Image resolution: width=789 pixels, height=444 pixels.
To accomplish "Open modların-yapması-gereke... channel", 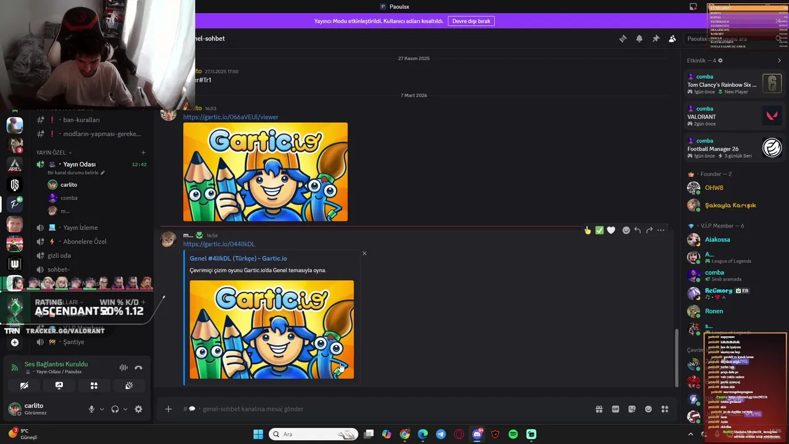I will point(102,134).
